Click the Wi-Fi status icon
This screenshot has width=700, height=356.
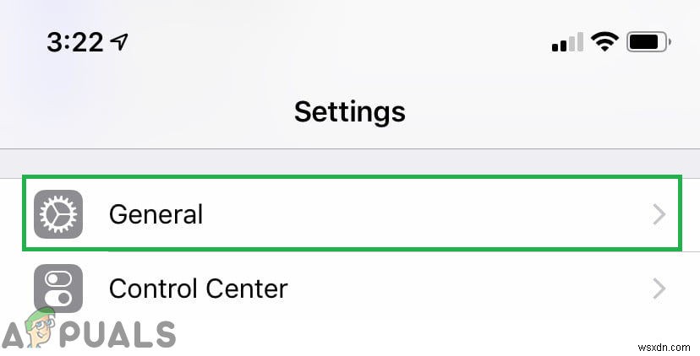[604, 40]
